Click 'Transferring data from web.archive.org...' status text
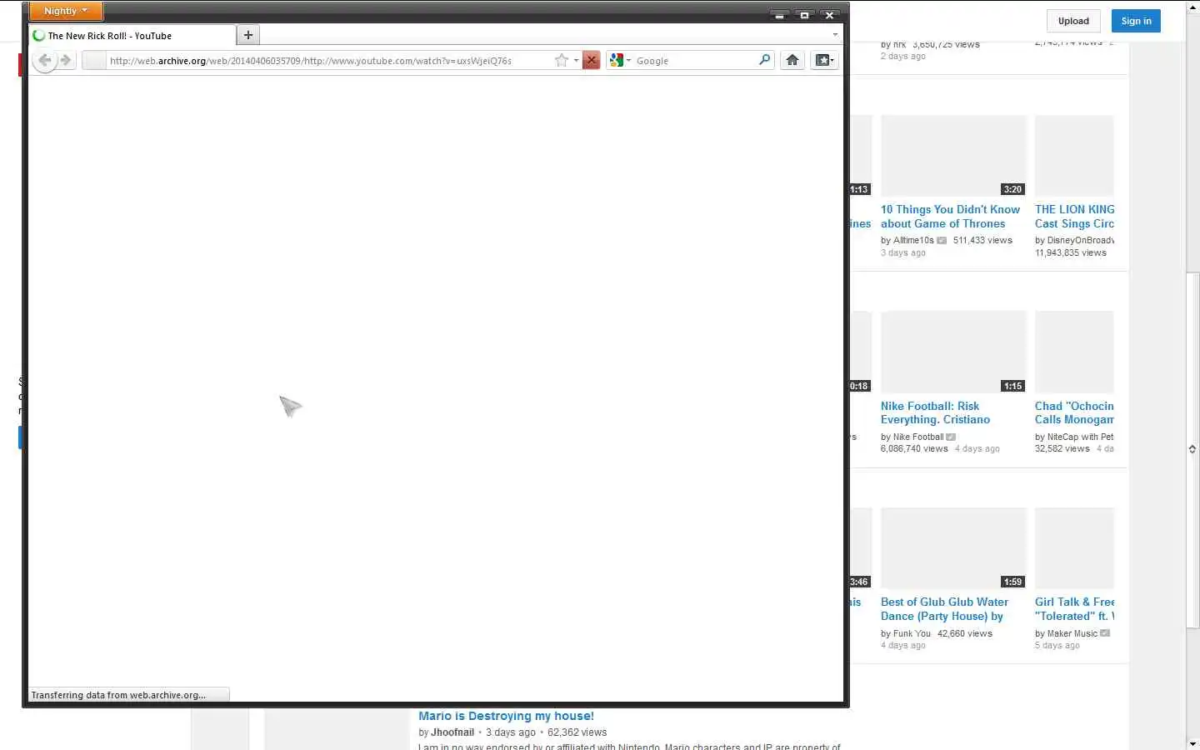The height and width of the screenshot is (750, 1200). tap(118, 695)
